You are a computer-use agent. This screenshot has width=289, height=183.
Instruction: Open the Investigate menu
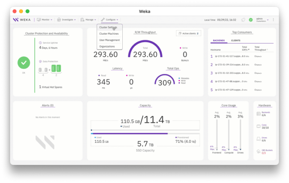(66, 19)
